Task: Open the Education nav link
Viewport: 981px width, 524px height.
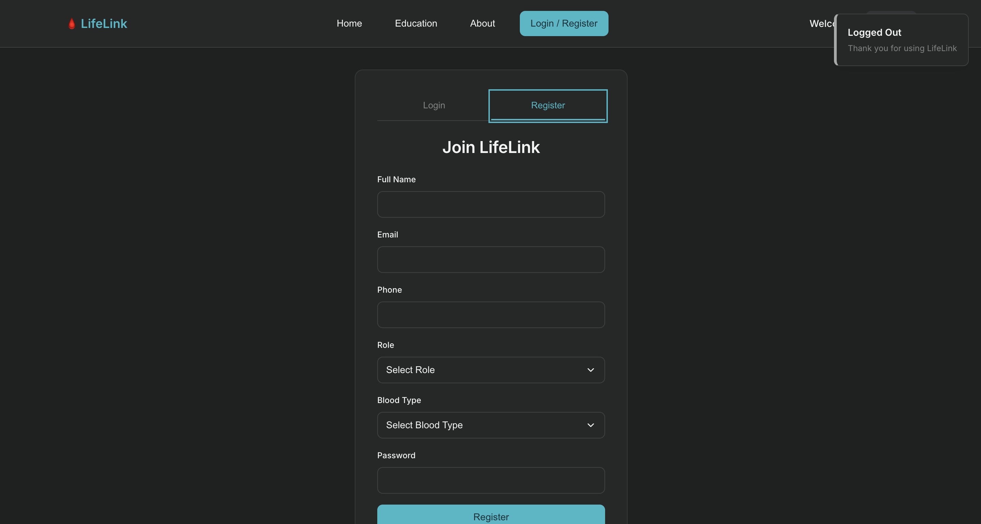Action: (x=415, y=24)
